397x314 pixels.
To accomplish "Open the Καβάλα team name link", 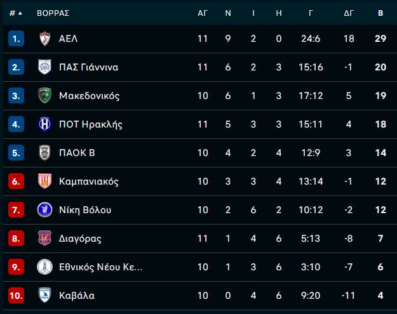I will click(77, 296).
